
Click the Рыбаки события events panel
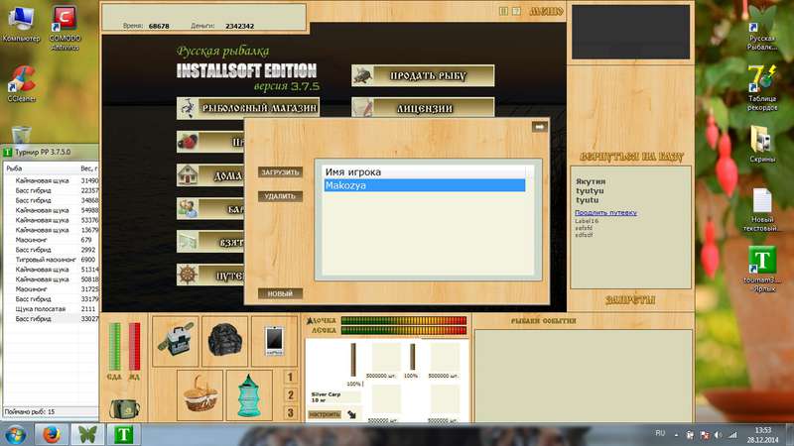[584, 376]
